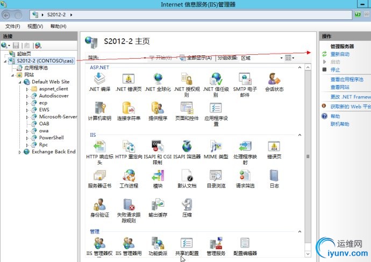Open the 日志 feature

click(x=274, y=179)
